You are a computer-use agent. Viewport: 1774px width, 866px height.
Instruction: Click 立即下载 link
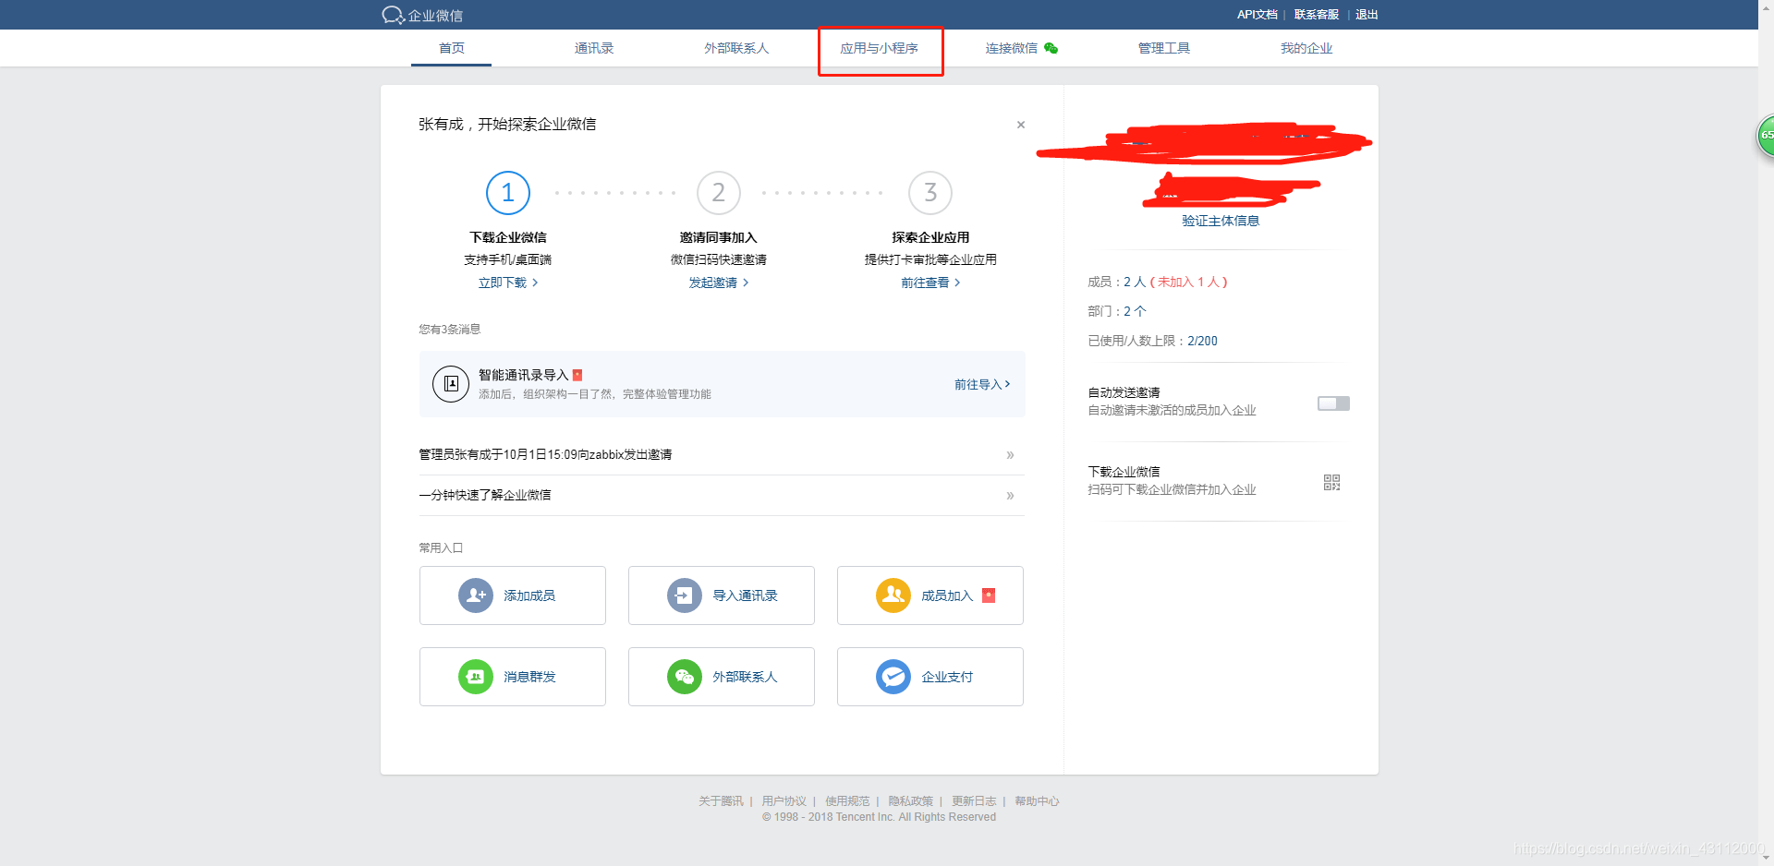tap(507, 283)
